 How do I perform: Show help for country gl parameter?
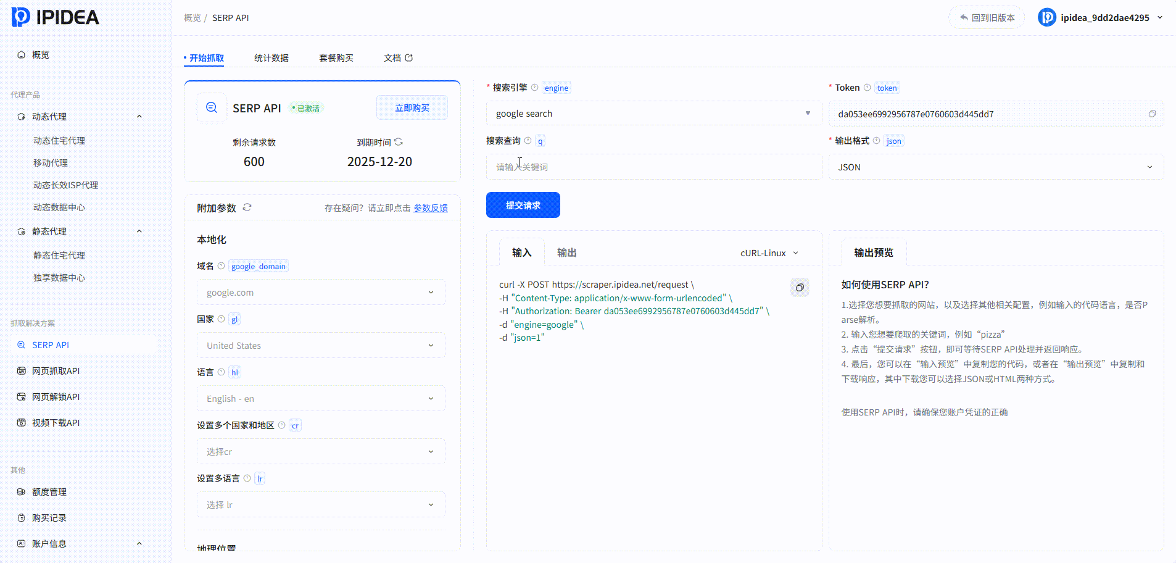(x=221, y=319)
